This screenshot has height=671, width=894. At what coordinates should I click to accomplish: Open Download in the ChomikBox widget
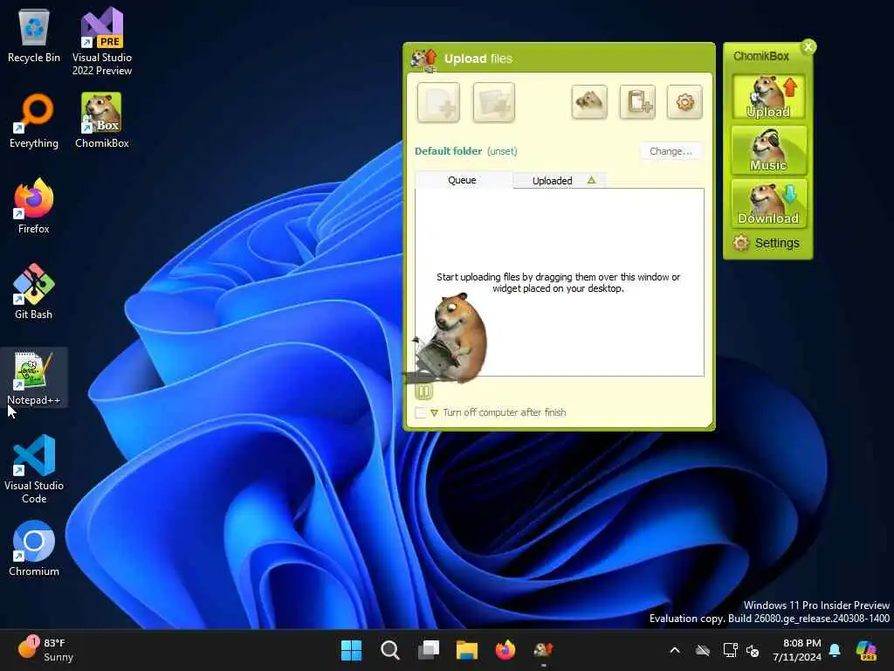click(768, 204)
